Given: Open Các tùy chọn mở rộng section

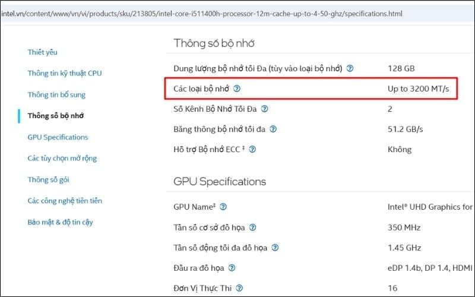Looking at the screenshot, I should click(62, 159).
